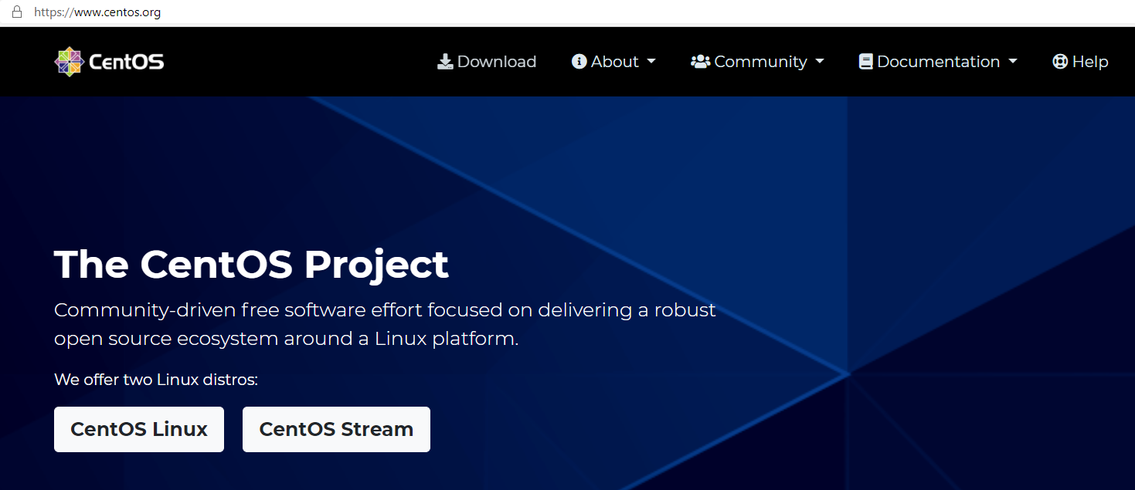Click the CentOS pinwheel logo icon
This screenshot has height=490, width=1135.
click(x=69, y=62)
